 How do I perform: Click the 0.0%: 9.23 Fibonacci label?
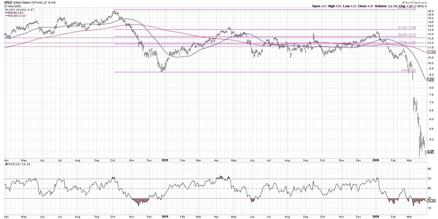point(409,70)
